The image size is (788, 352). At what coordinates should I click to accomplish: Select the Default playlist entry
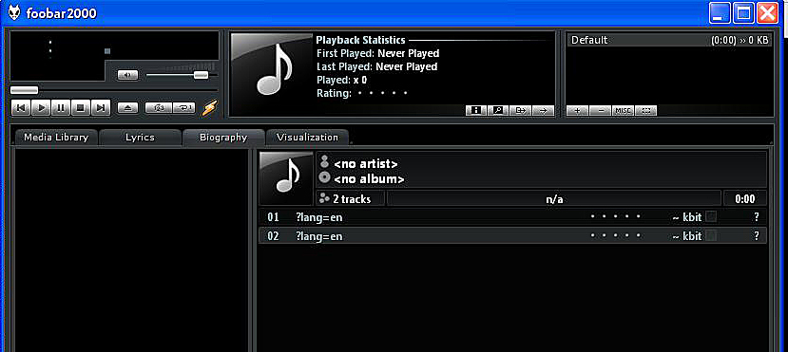pyautogui.click(x=670, y=40)
